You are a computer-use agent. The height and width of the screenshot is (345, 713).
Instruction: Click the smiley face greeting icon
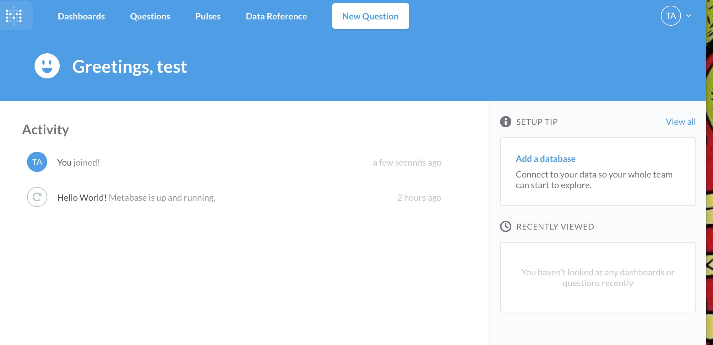point(47,66)
